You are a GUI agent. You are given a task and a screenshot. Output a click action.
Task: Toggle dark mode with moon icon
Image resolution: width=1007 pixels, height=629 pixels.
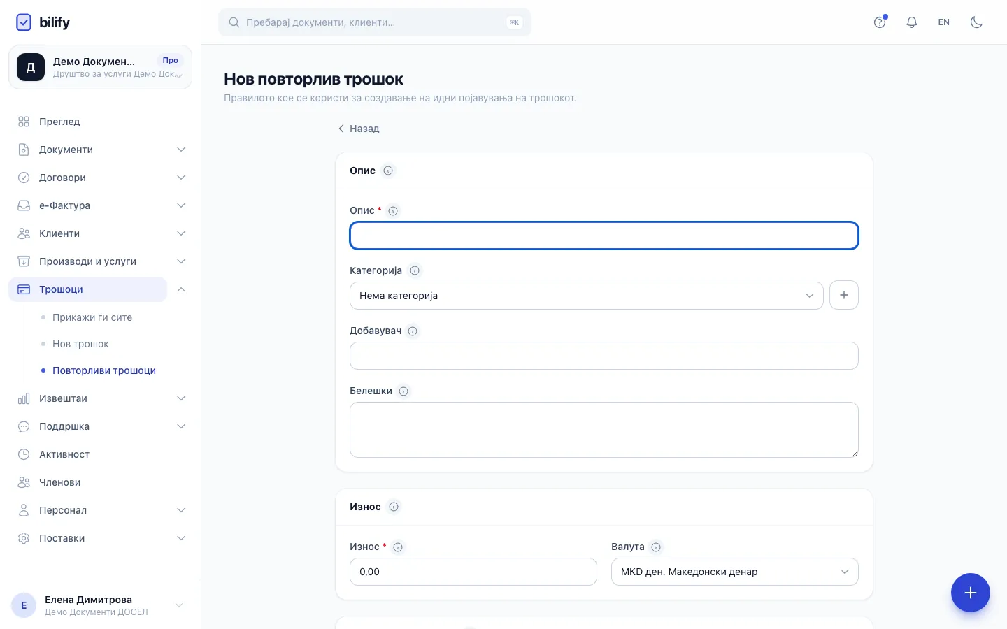point(976,22)
